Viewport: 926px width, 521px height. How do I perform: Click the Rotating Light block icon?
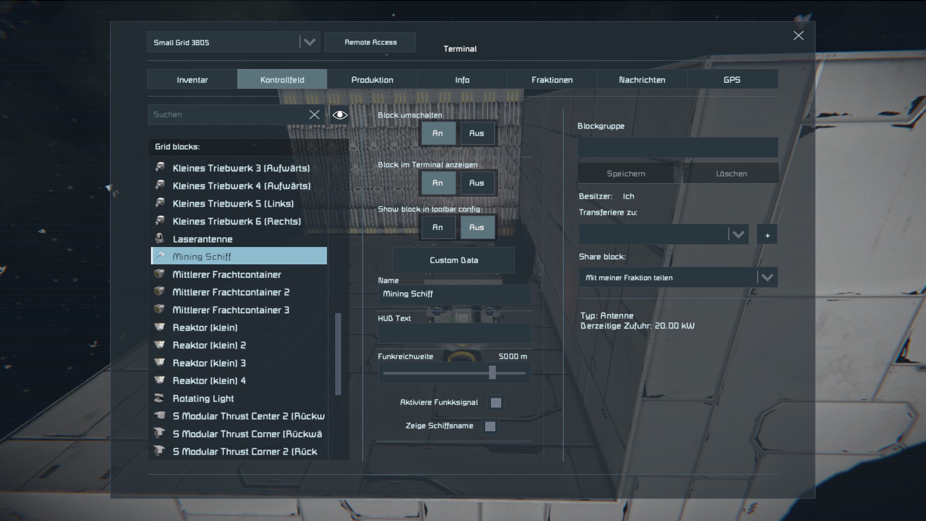[160, 398]
